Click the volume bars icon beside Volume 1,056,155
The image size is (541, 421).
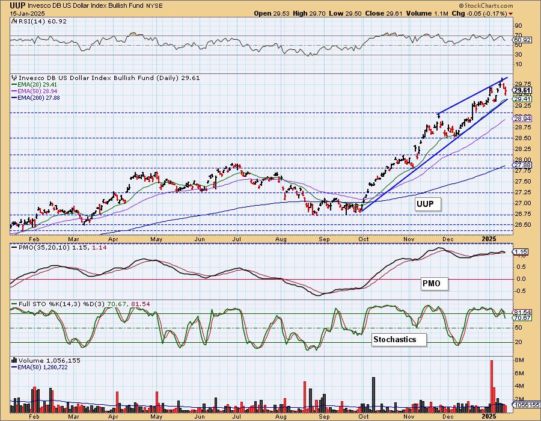click(x=14, y=360)
